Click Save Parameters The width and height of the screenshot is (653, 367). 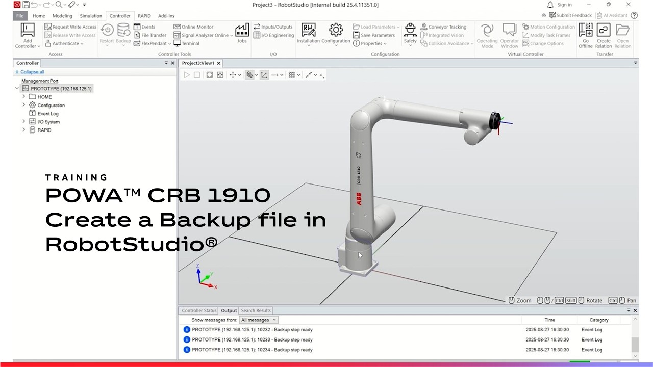[x=374, y=35]
